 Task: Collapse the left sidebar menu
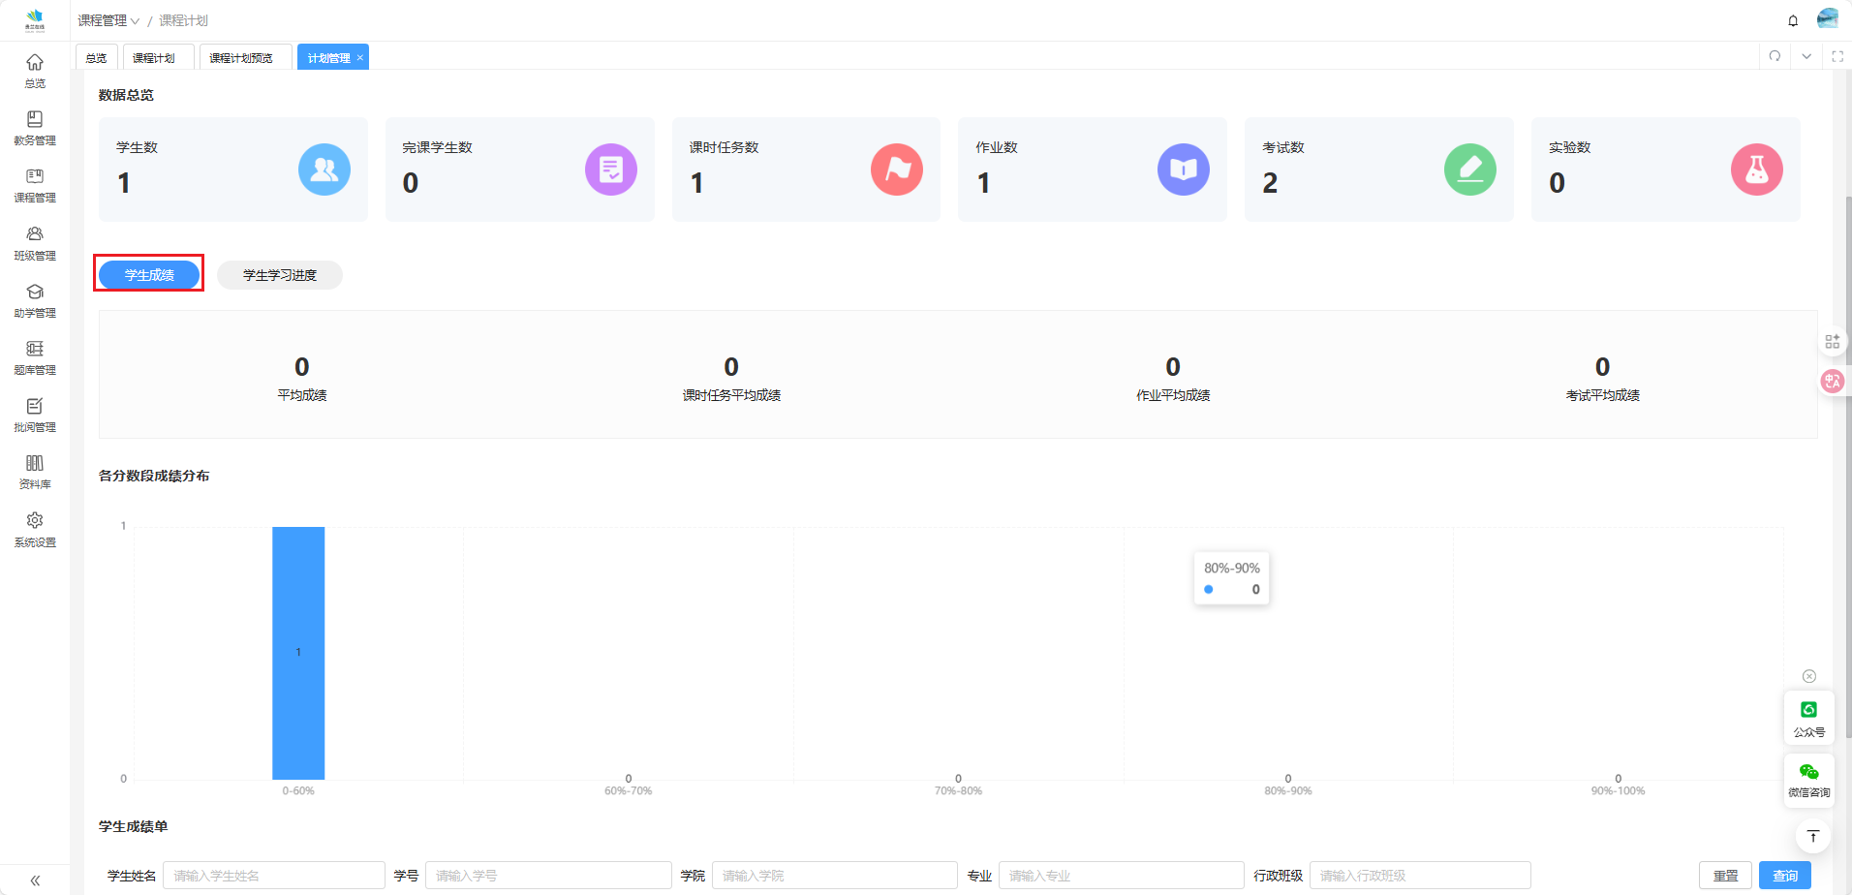point(35,880)
